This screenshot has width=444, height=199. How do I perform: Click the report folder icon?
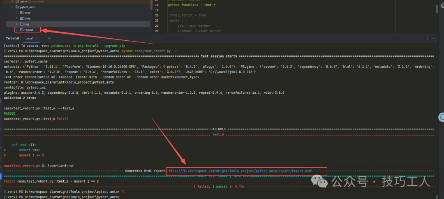[x=21, y=30]
